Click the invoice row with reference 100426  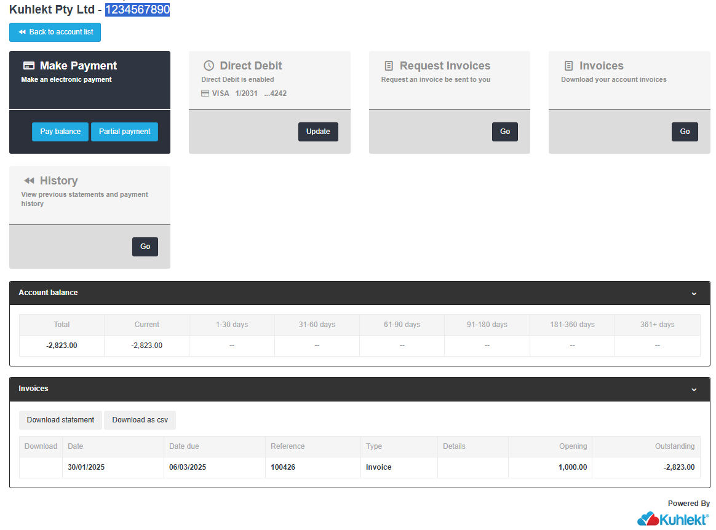coord(282,467)
